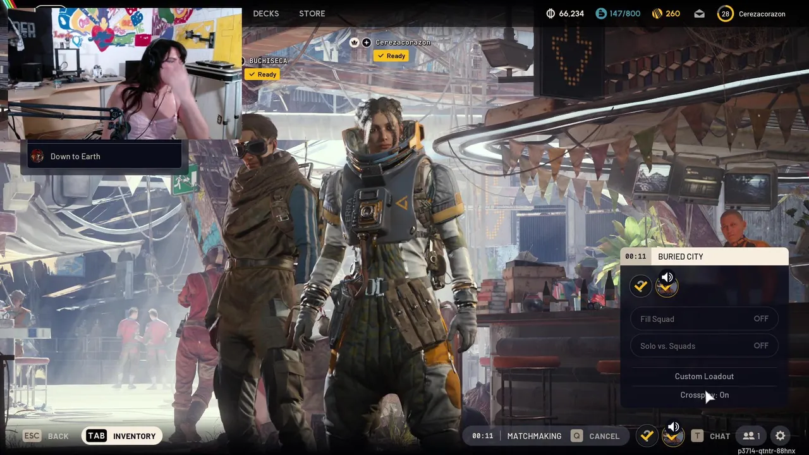Click the first squad member checkmark in the panel
The image size is (809, 455).
click(641, 286)
